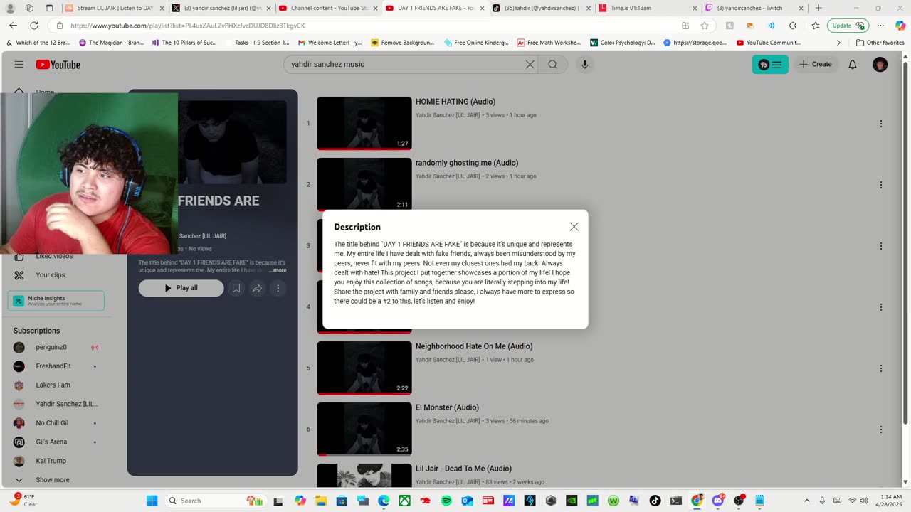
Task: Switch to the X yahdir sanchez tab
Action: pyautogui.click(x=221, y=8)
